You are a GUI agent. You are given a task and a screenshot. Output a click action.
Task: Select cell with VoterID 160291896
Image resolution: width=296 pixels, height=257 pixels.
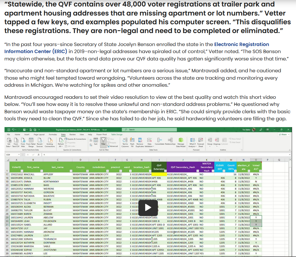pyautogui.click(x=16, y=178)
